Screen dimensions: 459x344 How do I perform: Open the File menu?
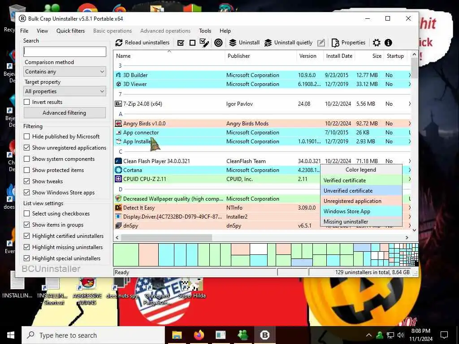24,31
